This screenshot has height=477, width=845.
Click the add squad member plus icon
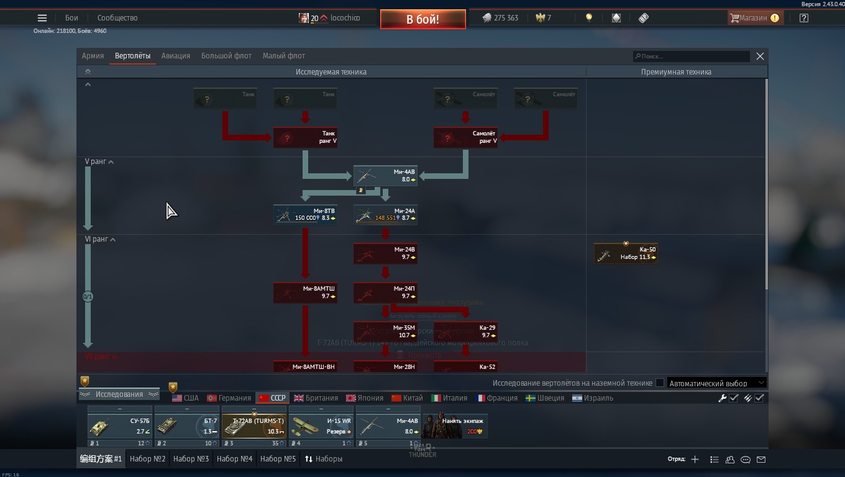(695, 460)
